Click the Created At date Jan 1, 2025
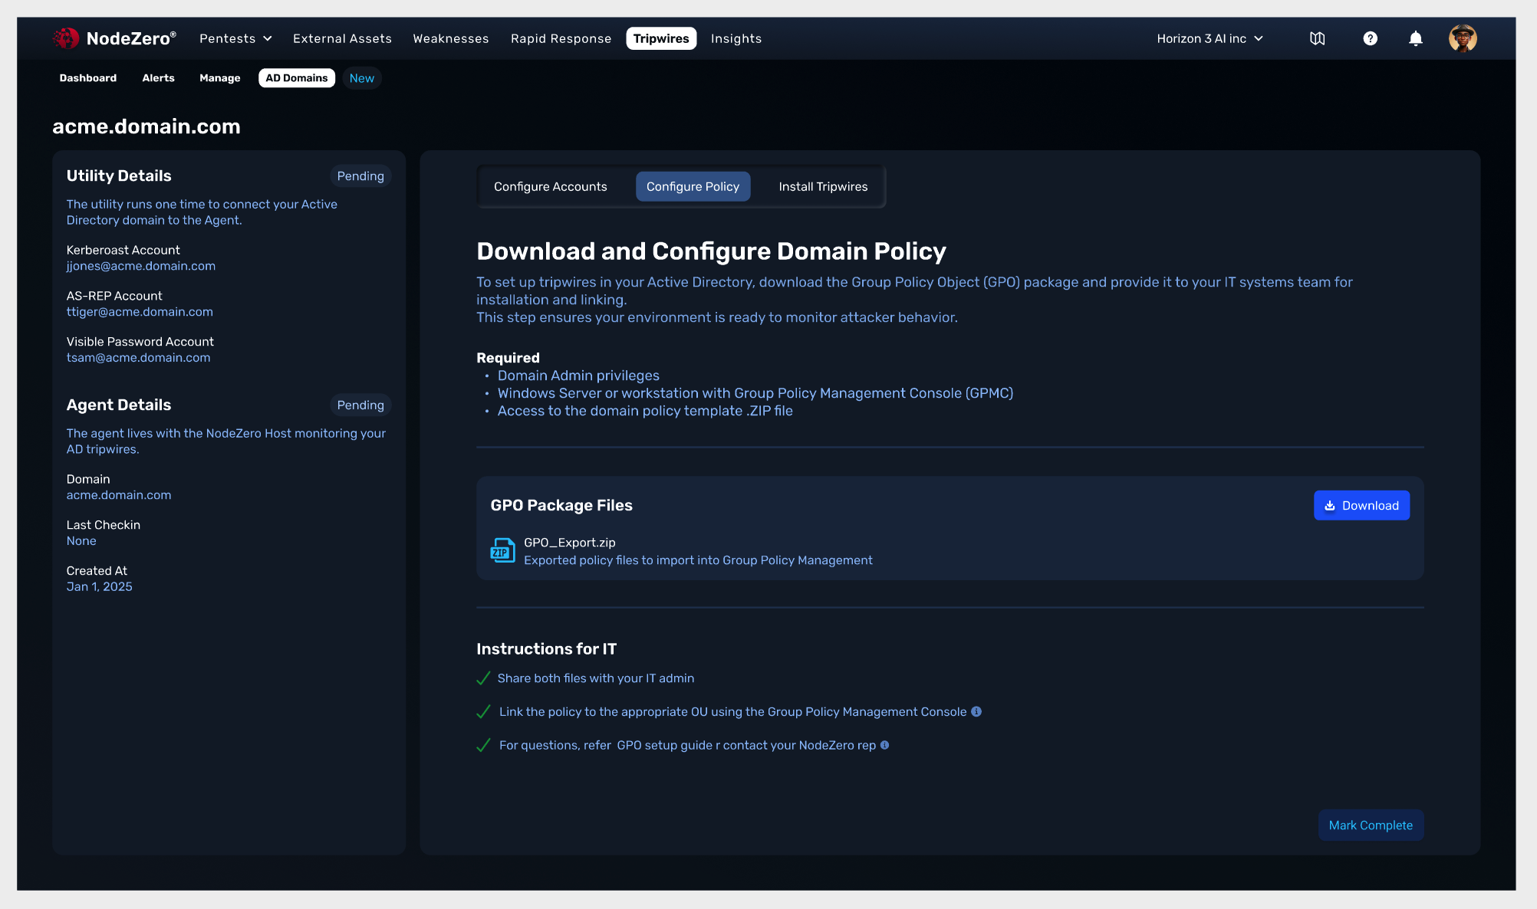This screenshot has height=909, width=1537. 99,587
